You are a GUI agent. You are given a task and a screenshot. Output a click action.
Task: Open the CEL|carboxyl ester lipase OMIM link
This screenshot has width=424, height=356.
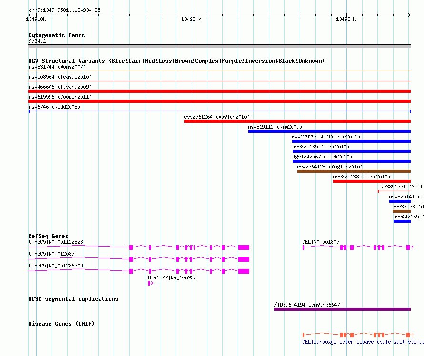(x=363, y=342)
